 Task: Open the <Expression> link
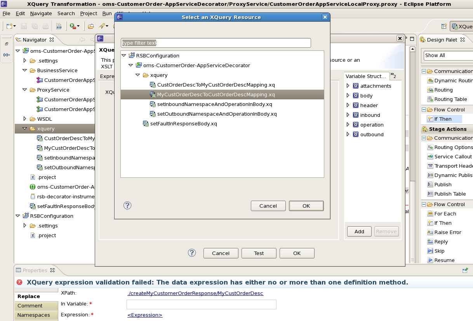(145, 315)
